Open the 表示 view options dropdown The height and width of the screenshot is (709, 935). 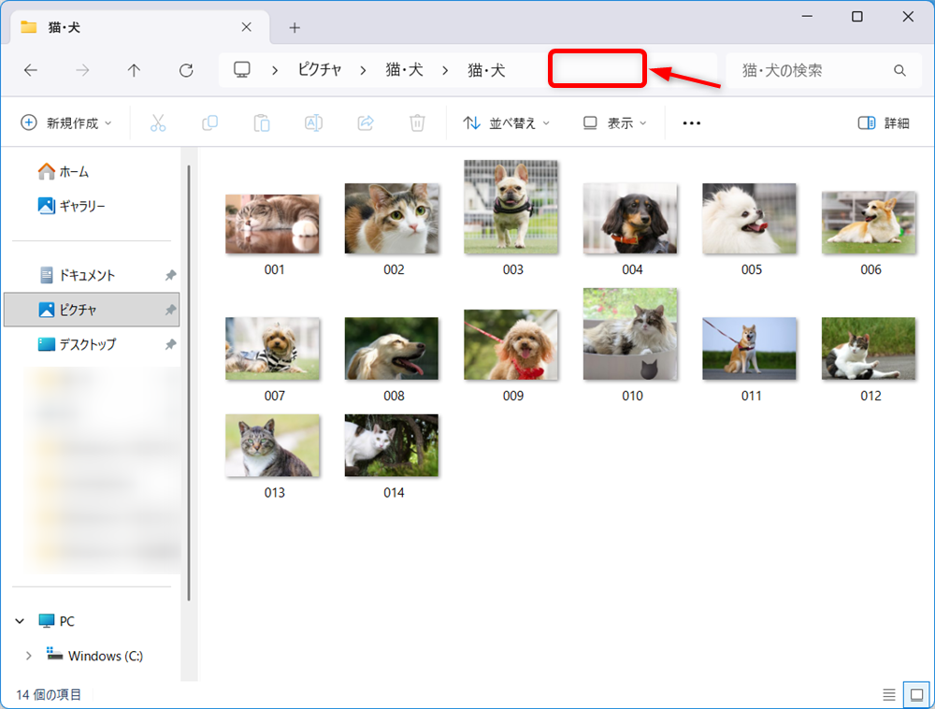point(612,123)
